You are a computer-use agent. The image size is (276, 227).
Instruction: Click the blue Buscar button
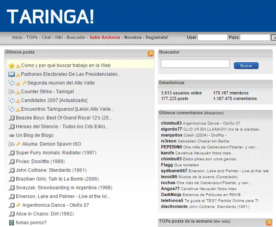(x=246, y=66)
